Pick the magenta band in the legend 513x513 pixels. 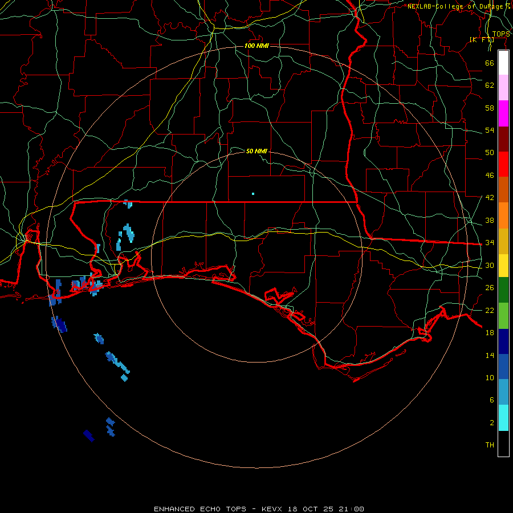(x=503, y=113)
